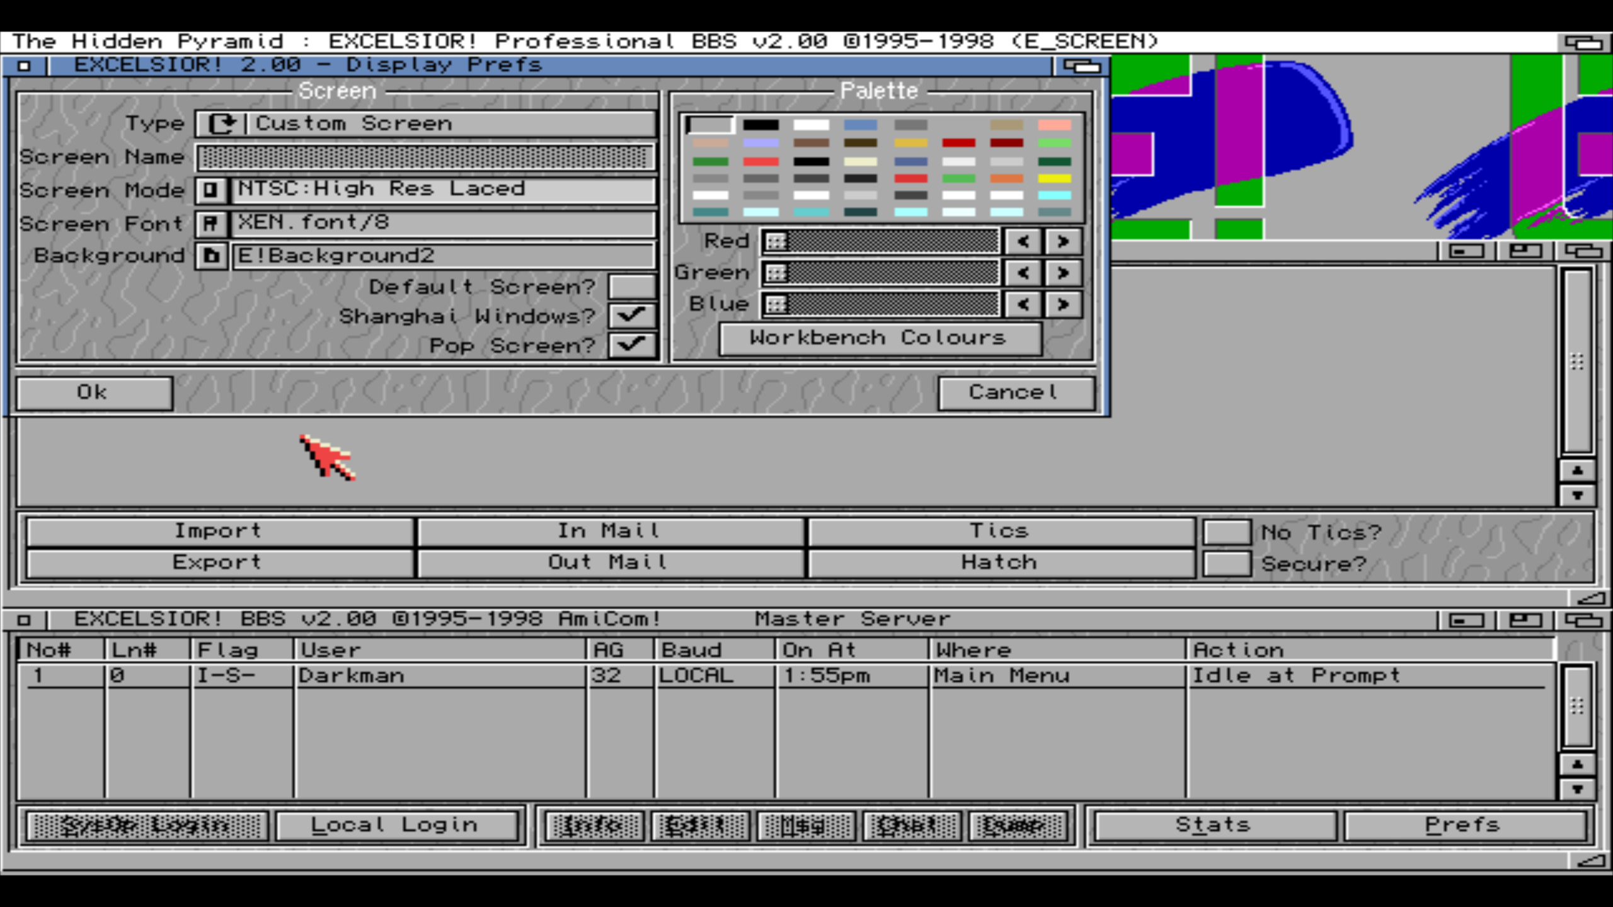
Task: Cancel the Display Prefs dialog
Action: 1014,393
